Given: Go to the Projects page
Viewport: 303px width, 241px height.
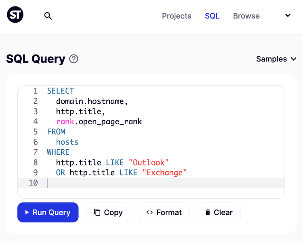Looking at the screenshot, I should point(177,16).
